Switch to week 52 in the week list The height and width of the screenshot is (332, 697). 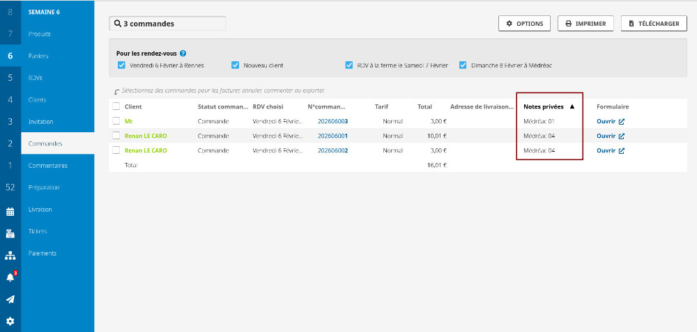10,187
